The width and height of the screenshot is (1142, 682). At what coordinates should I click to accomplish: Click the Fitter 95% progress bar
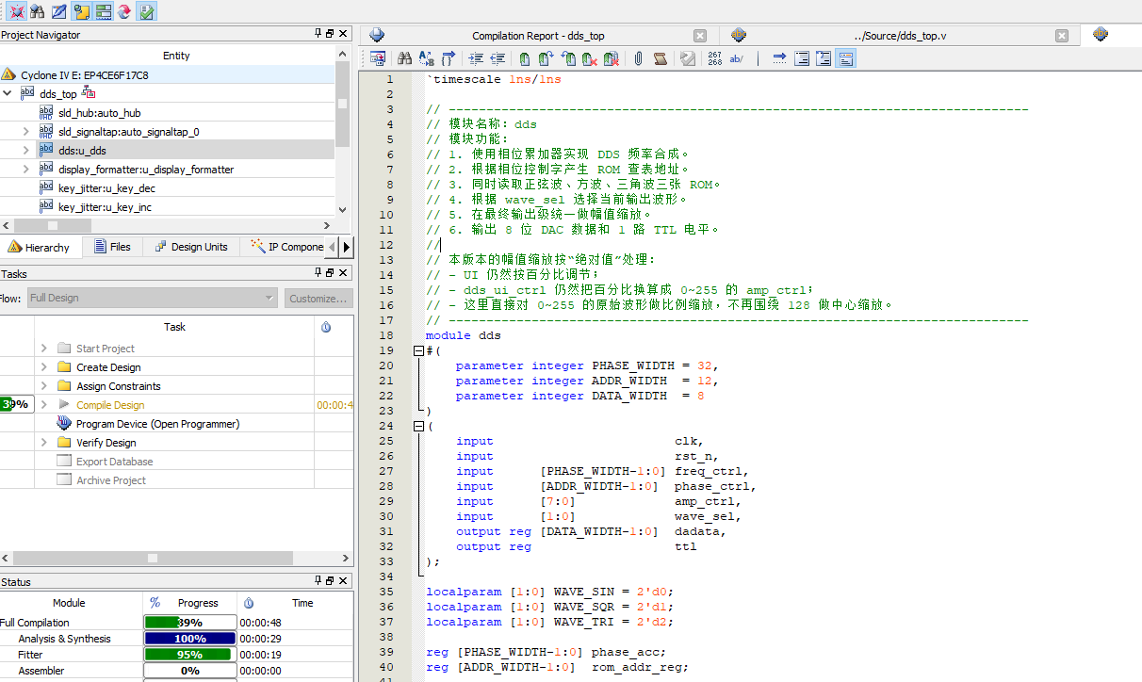point(189,655)
